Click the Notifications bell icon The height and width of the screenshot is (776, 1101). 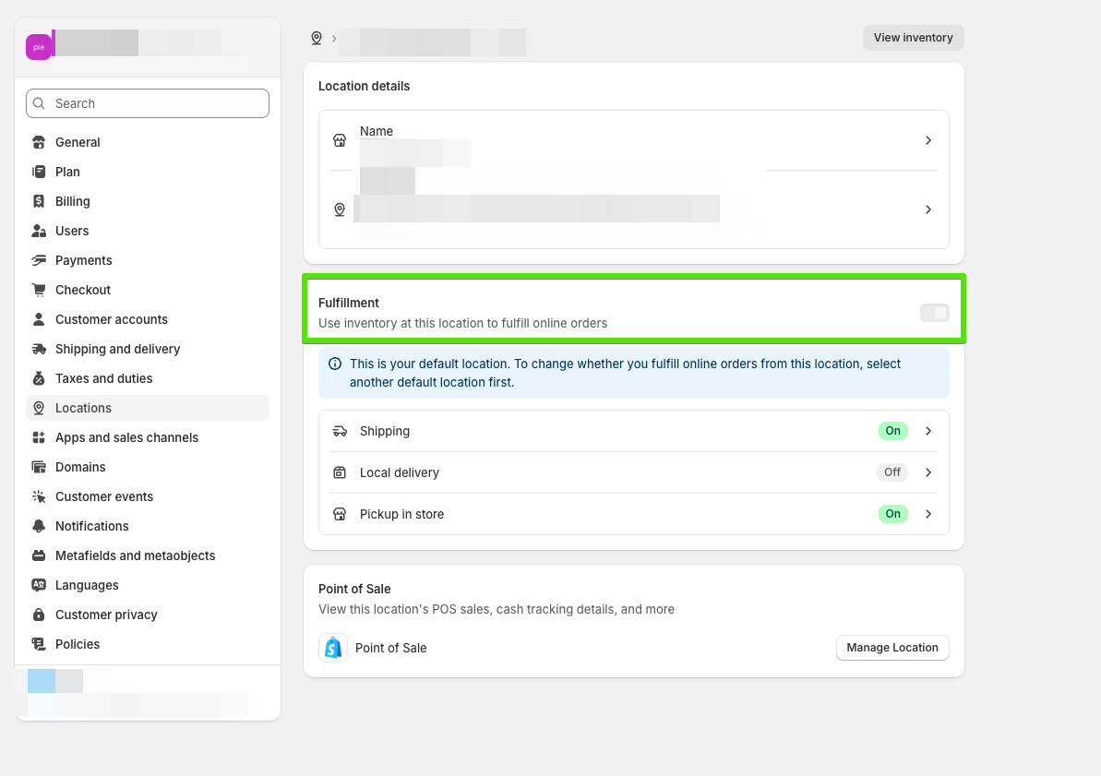tap(39, 526)
